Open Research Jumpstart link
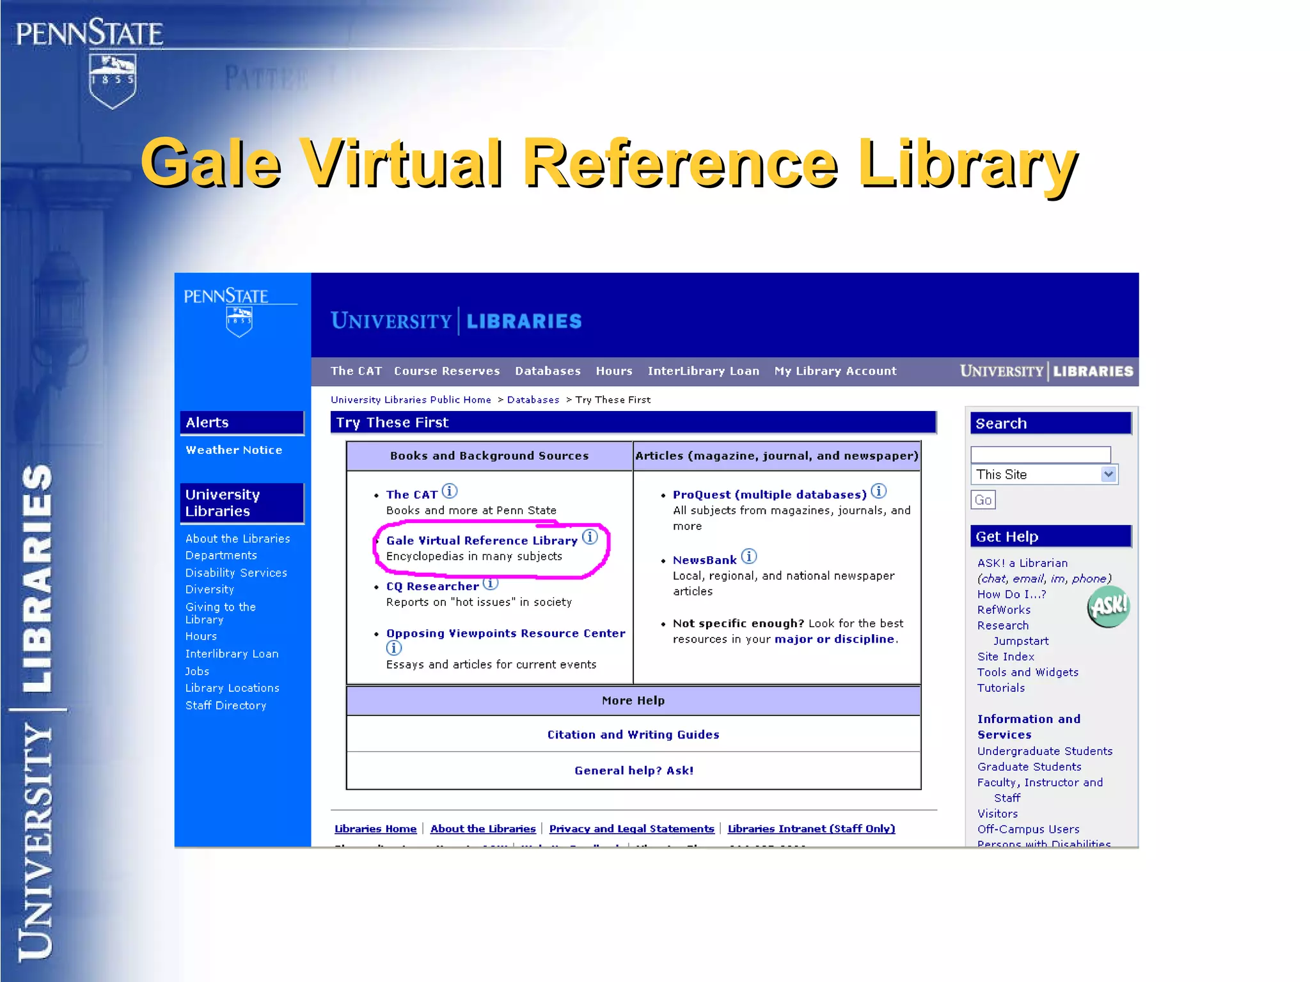Viewport: 1310px width, 982px height. [1013, 634]
